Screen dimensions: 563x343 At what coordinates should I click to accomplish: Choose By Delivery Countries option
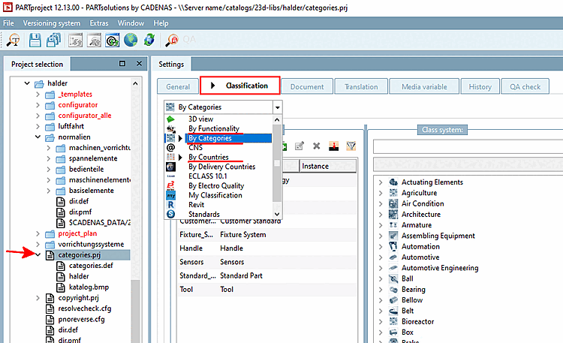(221, 167)
